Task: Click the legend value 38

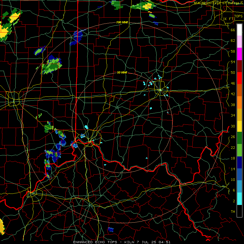Action: tap(233, 105)
